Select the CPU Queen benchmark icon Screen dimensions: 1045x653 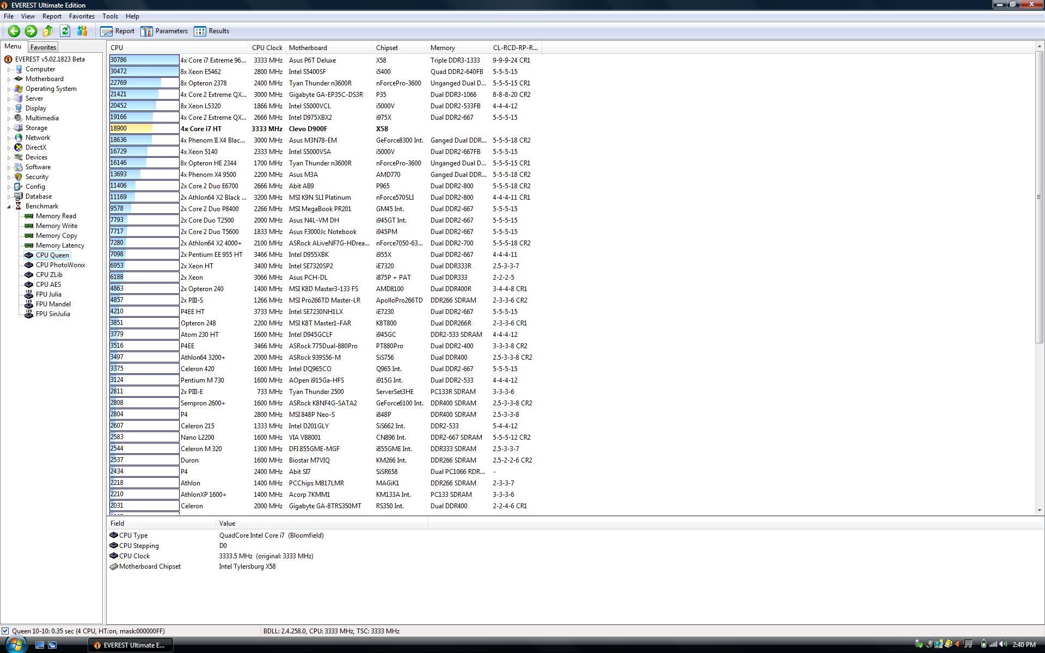tap(29, 255)
